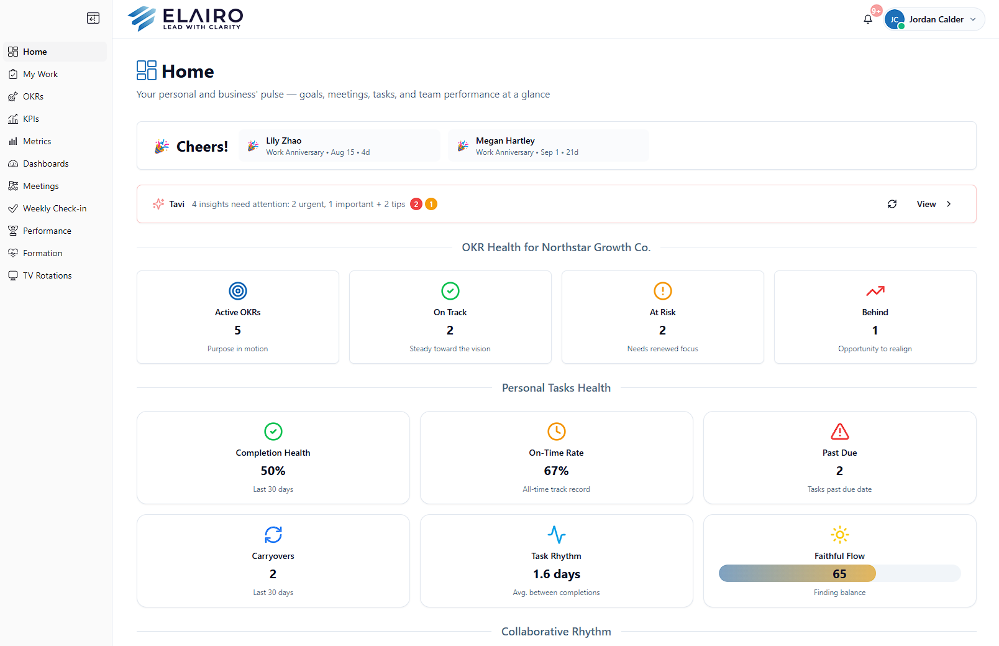Click the Carryovers refresh icon
This screenshot has height=646, width=999.
(x=273, y=535)
